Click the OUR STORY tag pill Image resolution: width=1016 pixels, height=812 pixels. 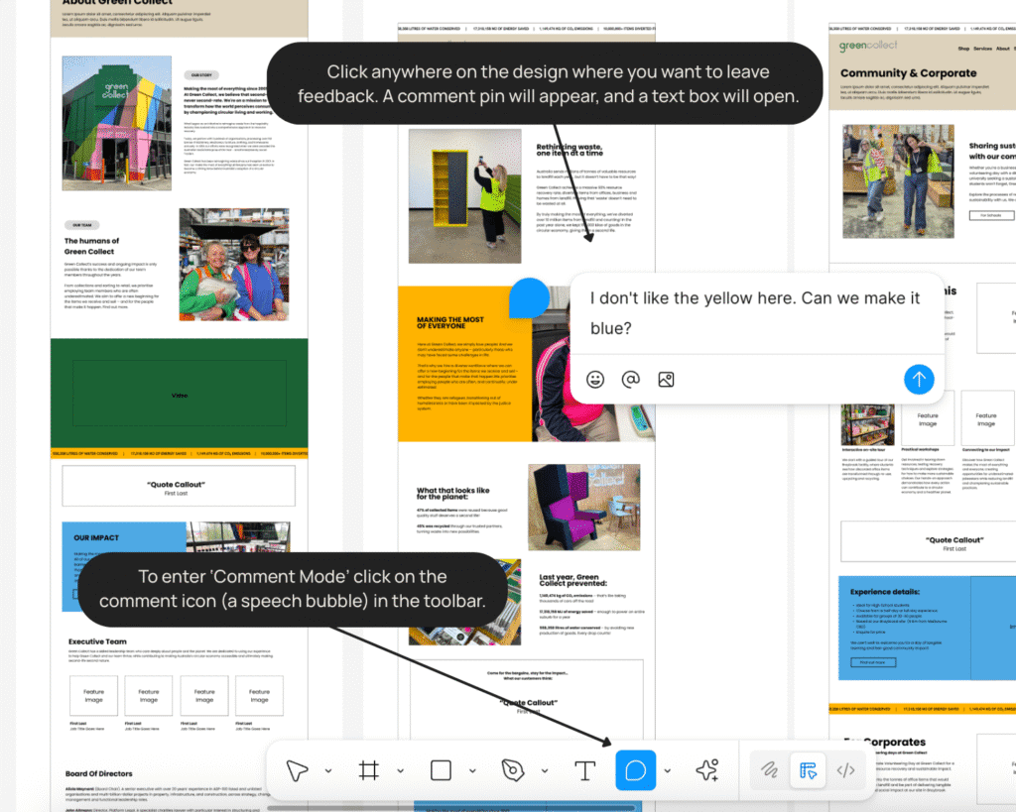tap(201, 75)
